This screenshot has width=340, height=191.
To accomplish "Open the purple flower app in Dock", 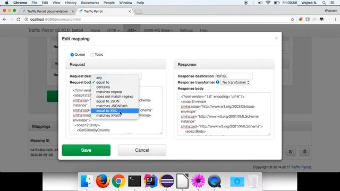I will click(x=198, y=181).
